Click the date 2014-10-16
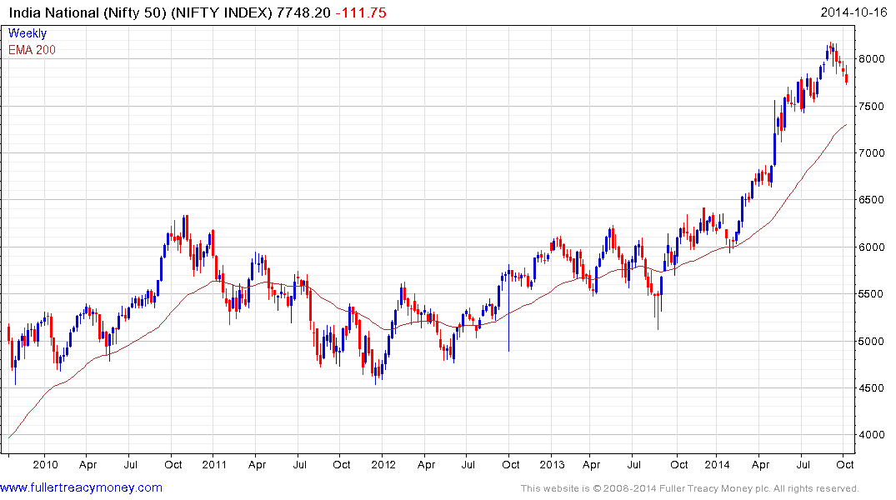896x500 pixels. [853, 12]
